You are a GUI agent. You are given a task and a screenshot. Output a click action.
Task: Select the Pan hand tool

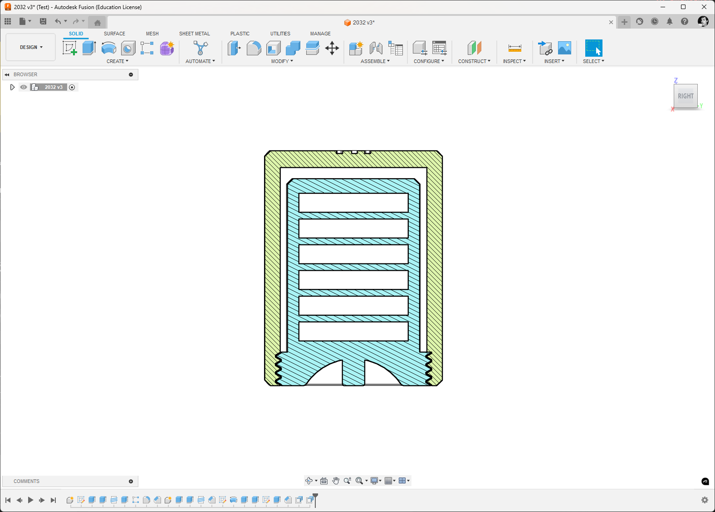click(336, 481)
